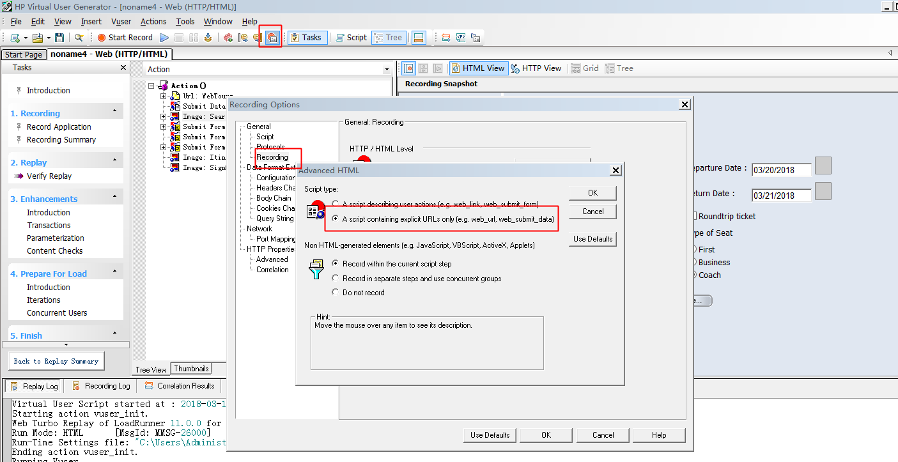
Task: Select Recording in Recording Options tree
Action: coord(272,157)
